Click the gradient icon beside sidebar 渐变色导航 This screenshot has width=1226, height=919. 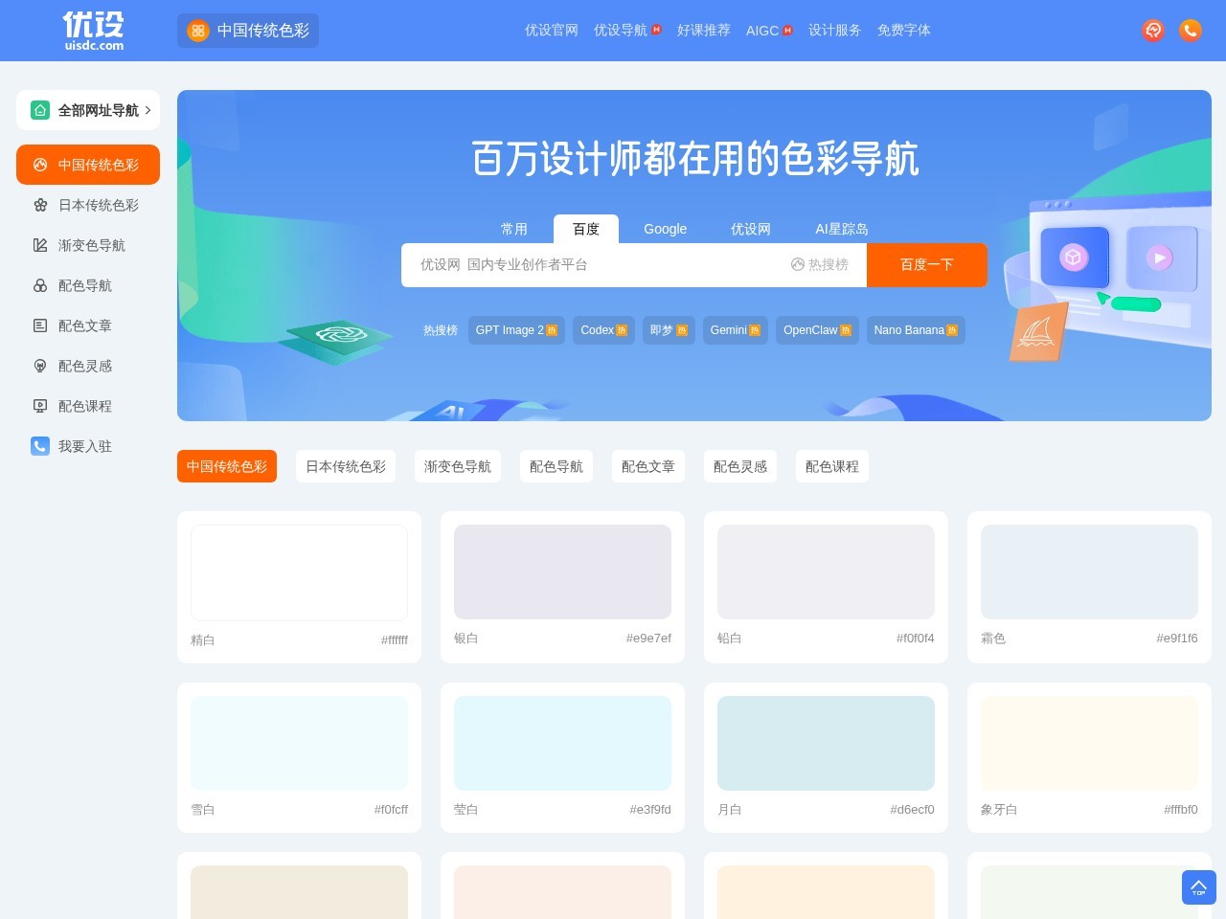40,245
